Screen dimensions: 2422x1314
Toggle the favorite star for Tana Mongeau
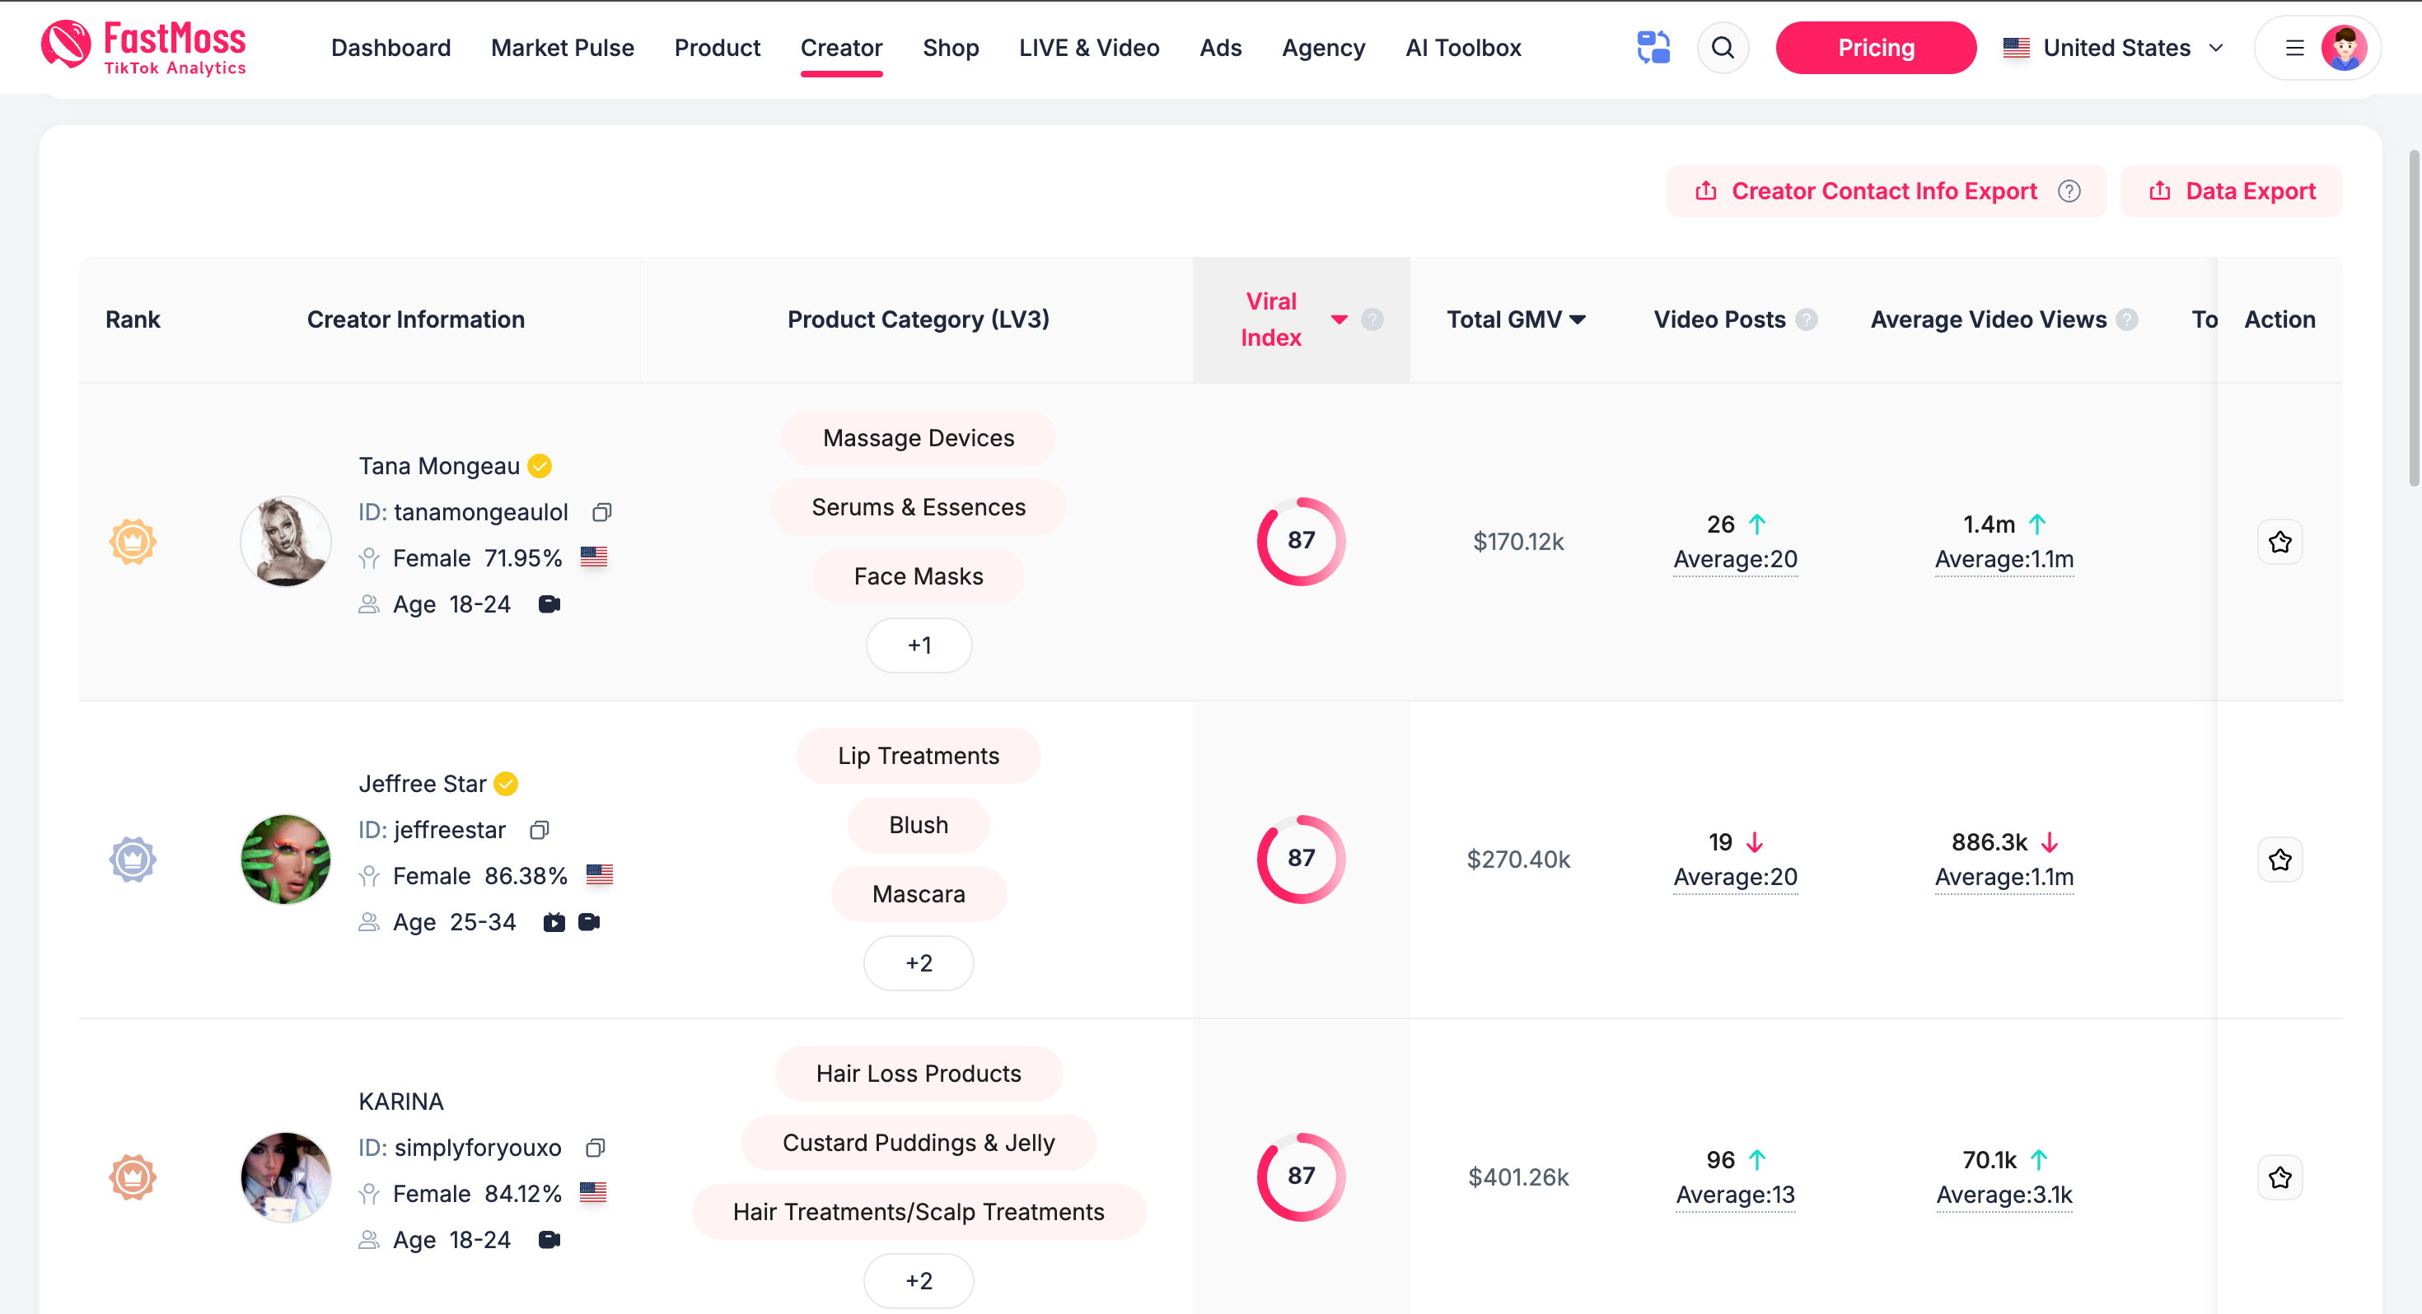pyautogui.click(x=2279, y=540)
